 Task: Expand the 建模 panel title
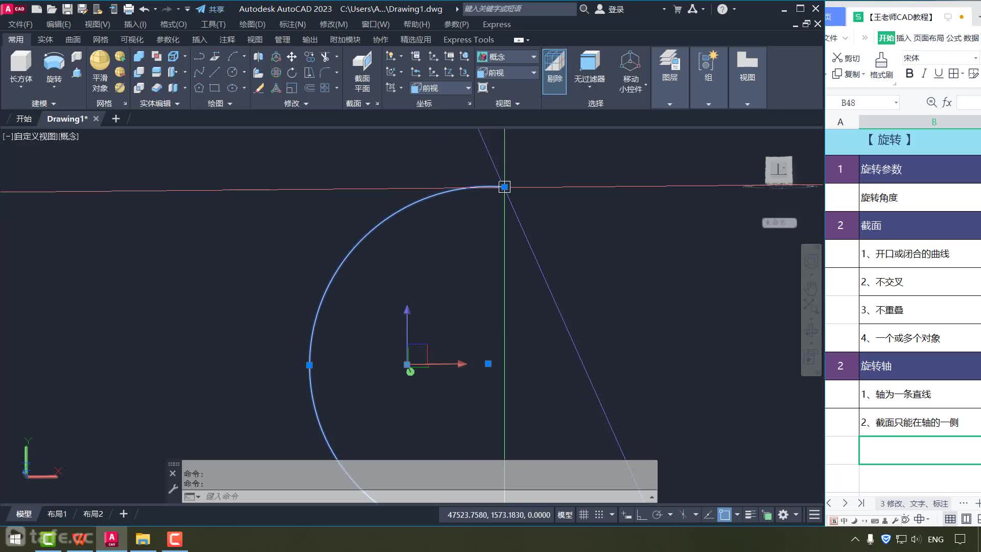tap(43, 103)
